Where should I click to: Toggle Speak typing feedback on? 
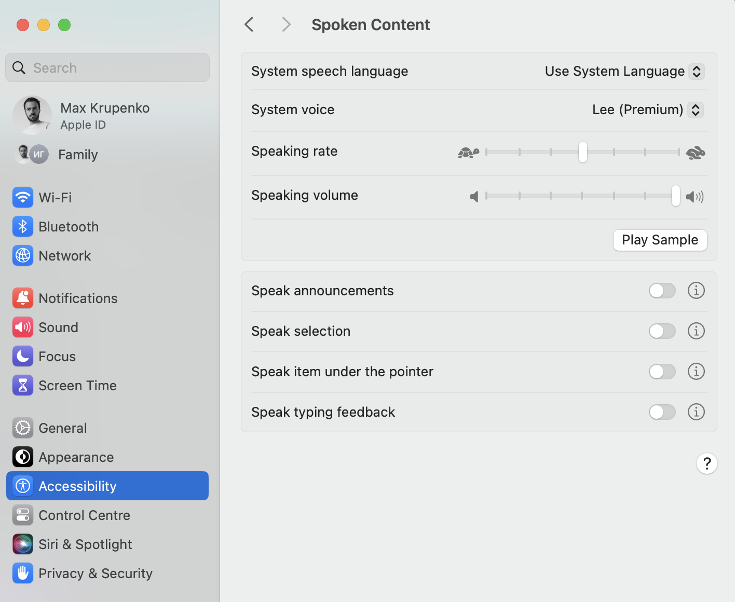pyautogui.click(x=662, y=412)
